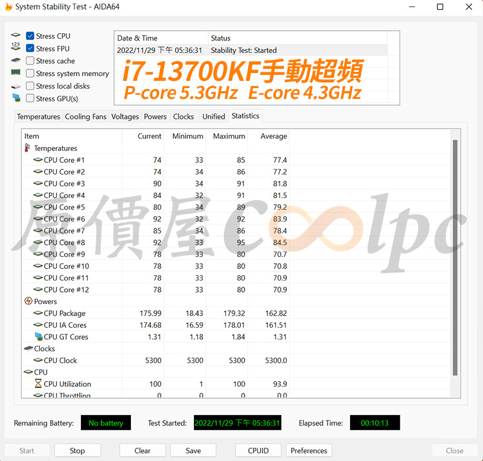Switch to the Cooling Fans tab

(x=86, y=116)
